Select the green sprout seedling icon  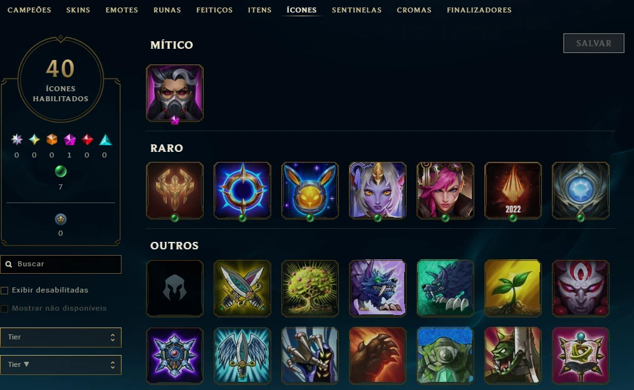[x=512, y=288]
